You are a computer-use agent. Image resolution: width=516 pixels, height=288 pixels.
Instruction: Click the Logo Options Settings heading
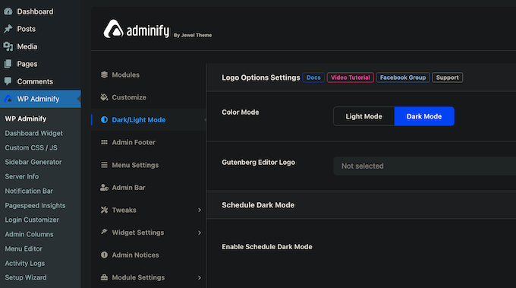(261, 78)
